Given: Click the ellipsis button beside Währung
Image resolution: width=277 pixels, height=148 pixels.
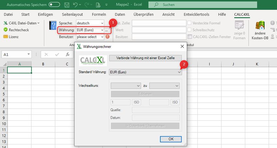Looking at the screenshot, I should click(106, 30).
